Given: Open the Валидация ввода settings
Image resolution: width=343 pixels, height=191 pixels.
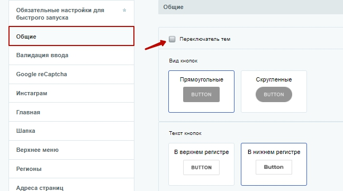Looking at the screenshot, I should point(71,55).
